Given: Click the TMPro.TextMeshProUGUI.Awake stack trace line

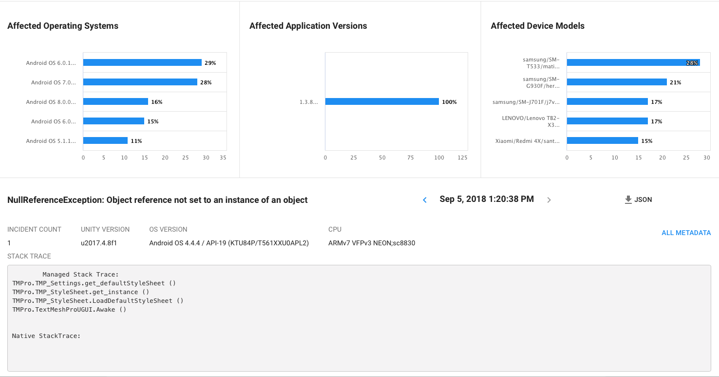Looking at the screenshot, I should 69,309.
